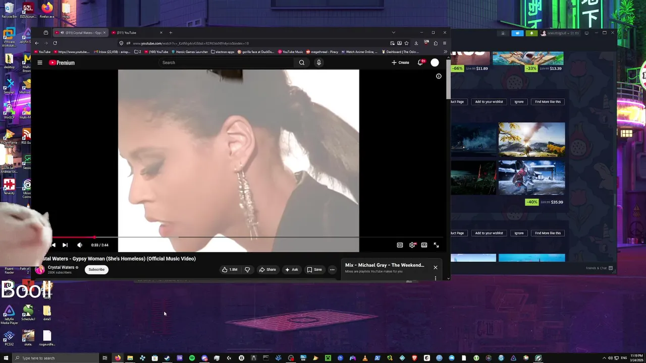Viewport: 646px width, 363px height.
Task: Click the Share button under the video
Action: (x=267, y=270)
